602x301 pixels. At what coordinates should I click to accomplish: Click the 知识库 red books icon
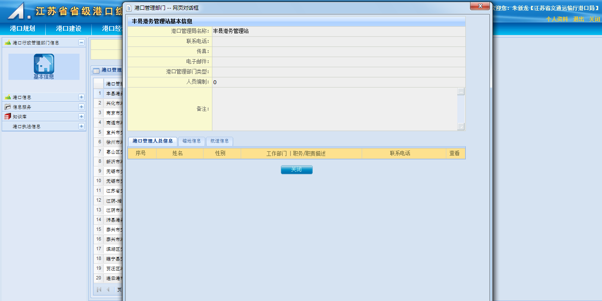[8, 117]
